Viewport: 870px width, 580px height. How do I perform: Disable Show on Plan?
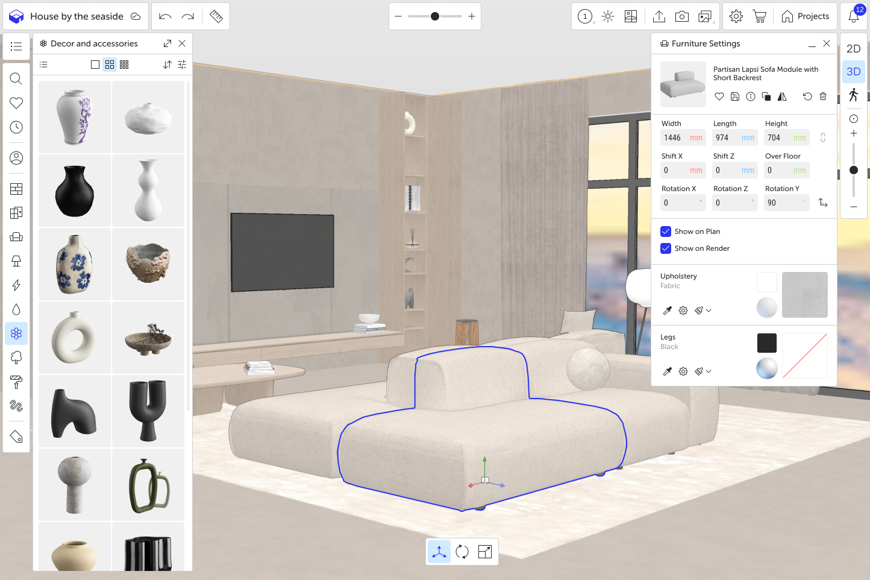pos(666,231)
